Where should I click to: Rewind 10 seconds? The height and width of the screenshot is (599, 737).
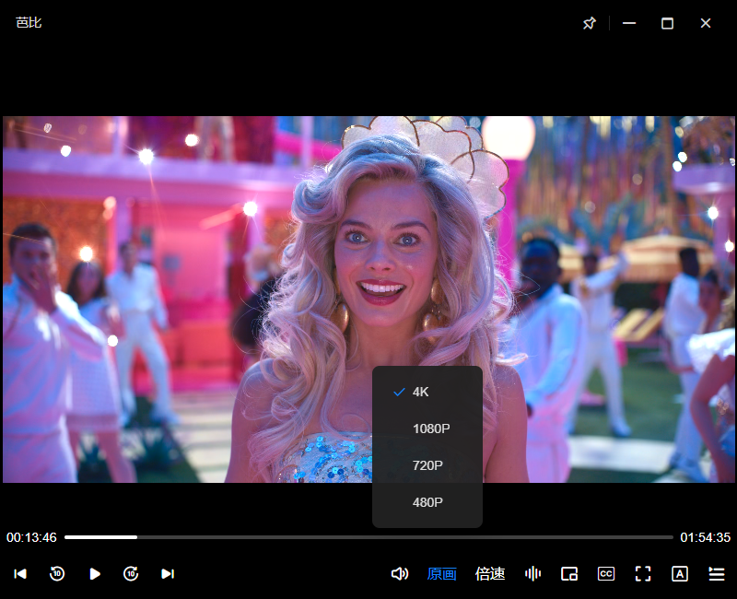pos(57,574)
